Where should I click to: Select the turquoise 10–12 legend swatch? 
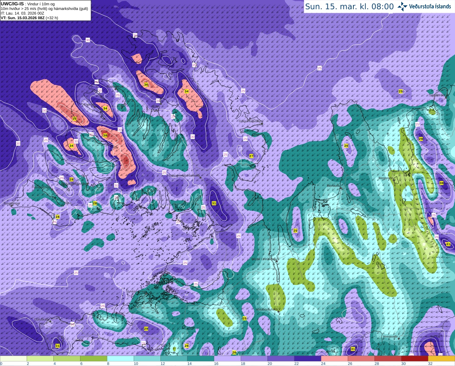click(147, 359)
